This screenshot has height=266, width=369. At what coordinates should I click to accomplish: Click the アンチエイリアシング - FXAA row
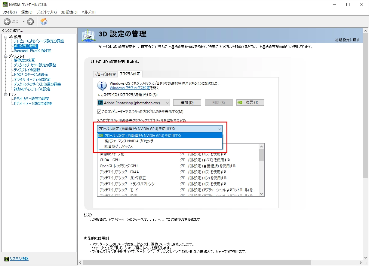(178, 172)
